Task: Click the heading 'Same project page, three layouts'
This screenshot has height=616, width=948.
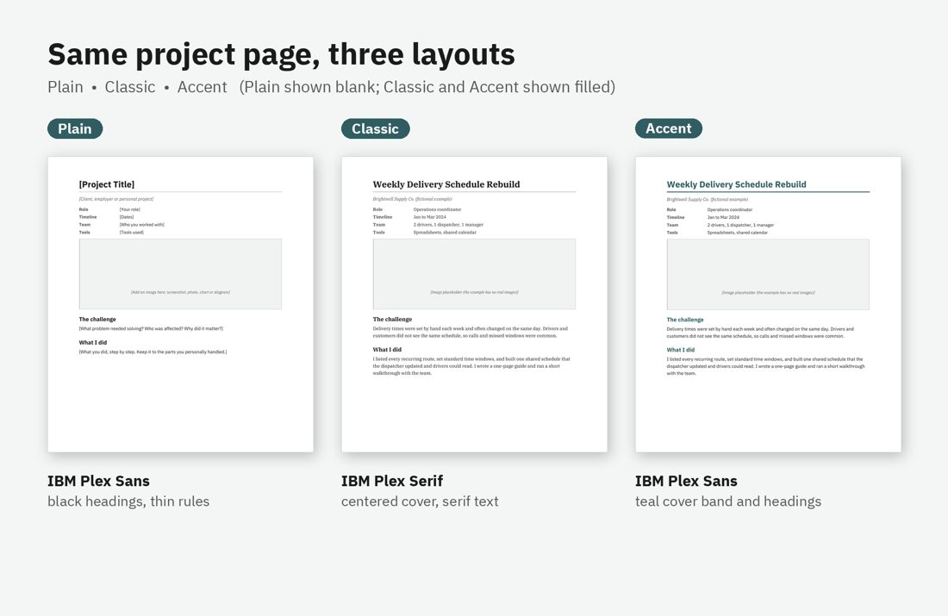Action: (x=281, y=54)
